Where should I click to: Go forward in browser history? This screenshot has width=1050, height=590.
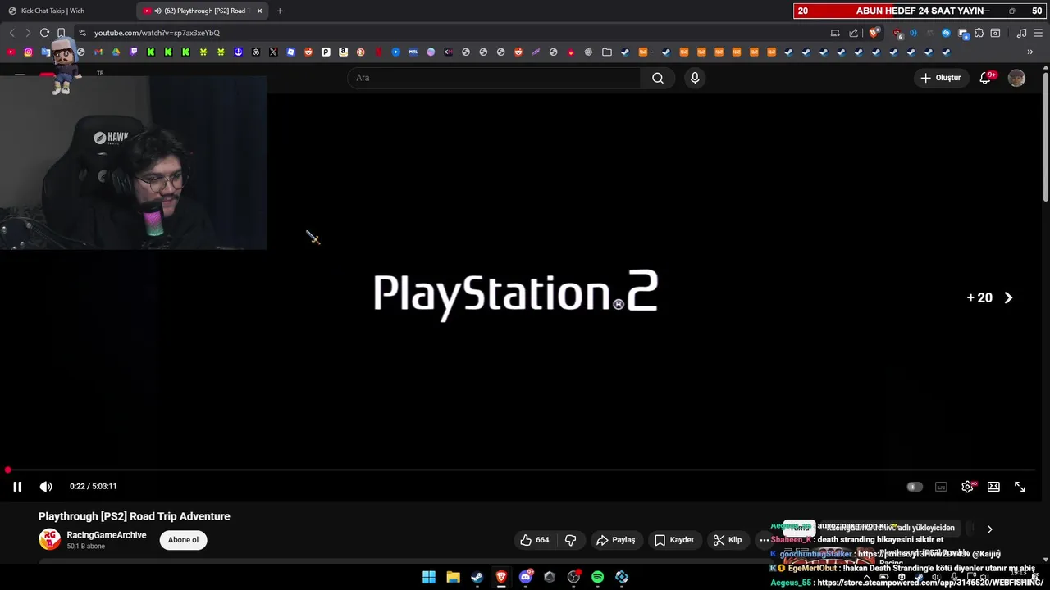tap(28, 33)
